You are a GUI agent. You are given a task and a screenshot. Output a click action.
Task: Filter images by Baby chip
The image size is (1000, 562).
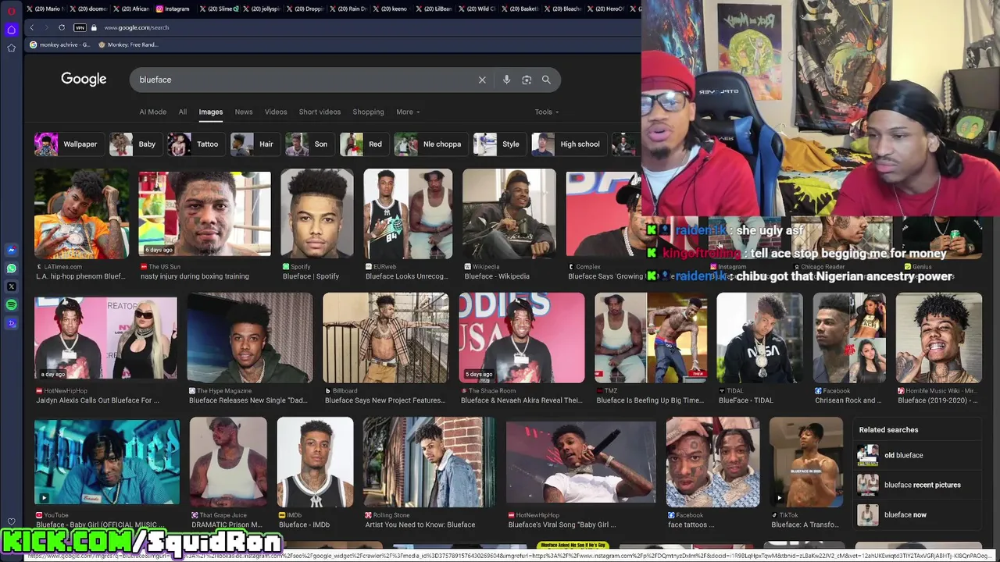tap(134, 144)
